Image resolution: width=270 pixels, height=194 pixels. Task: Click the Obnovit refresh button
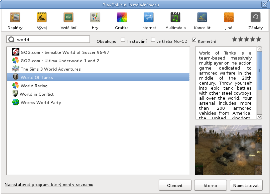175,185
